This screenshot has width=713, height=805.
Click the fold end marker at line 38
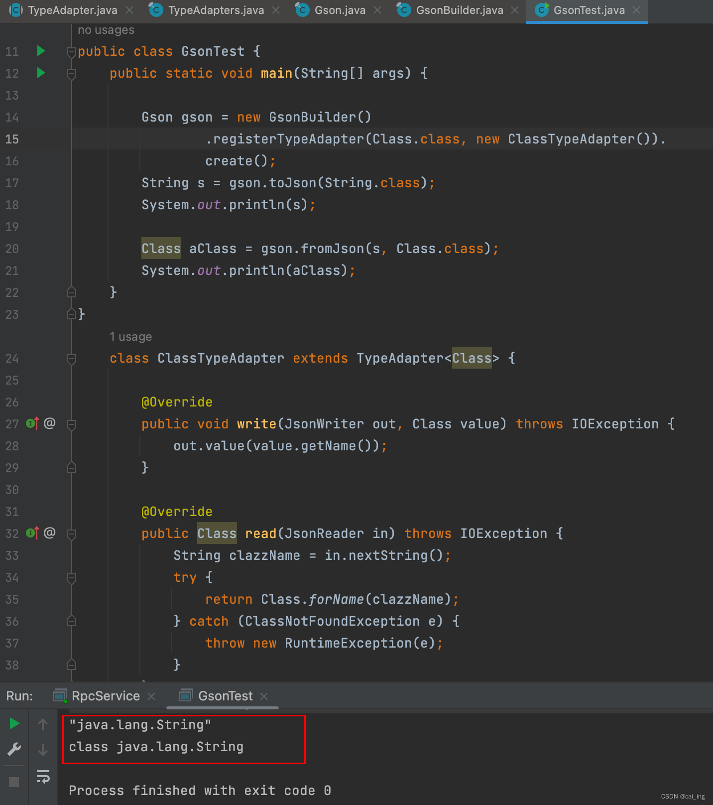point(72,665)
